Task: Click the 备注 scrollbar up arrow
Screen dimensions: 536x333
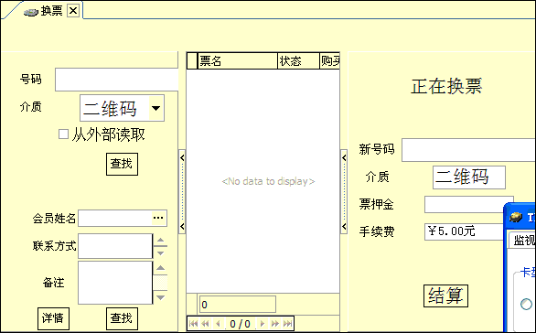Action: click(160, 268)
